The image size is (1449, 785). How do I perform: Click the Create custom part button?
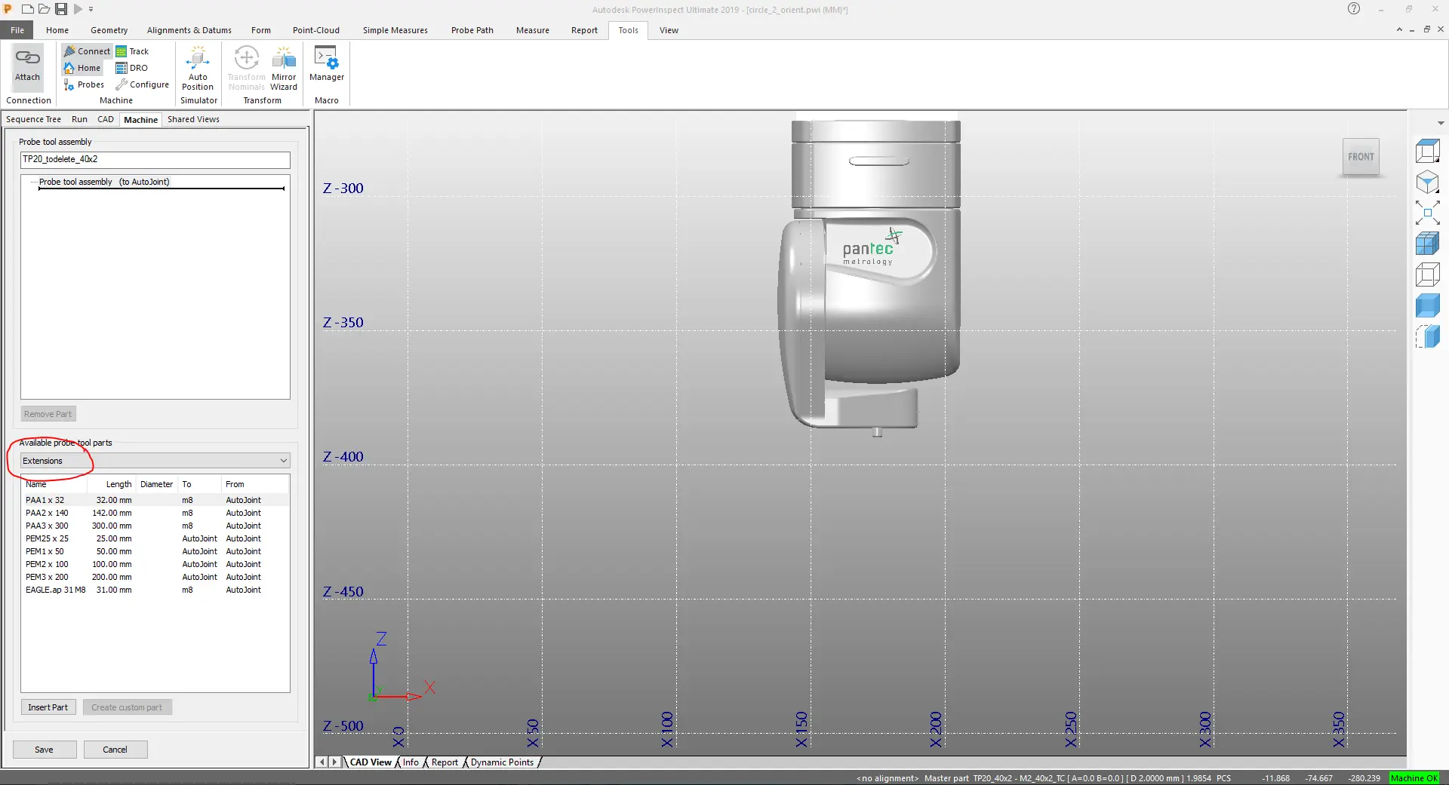(127, 707)
